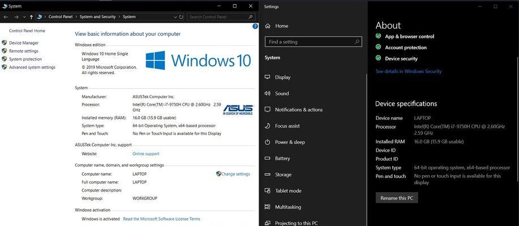Click shield icon next to Device Manager

(5, 42)
